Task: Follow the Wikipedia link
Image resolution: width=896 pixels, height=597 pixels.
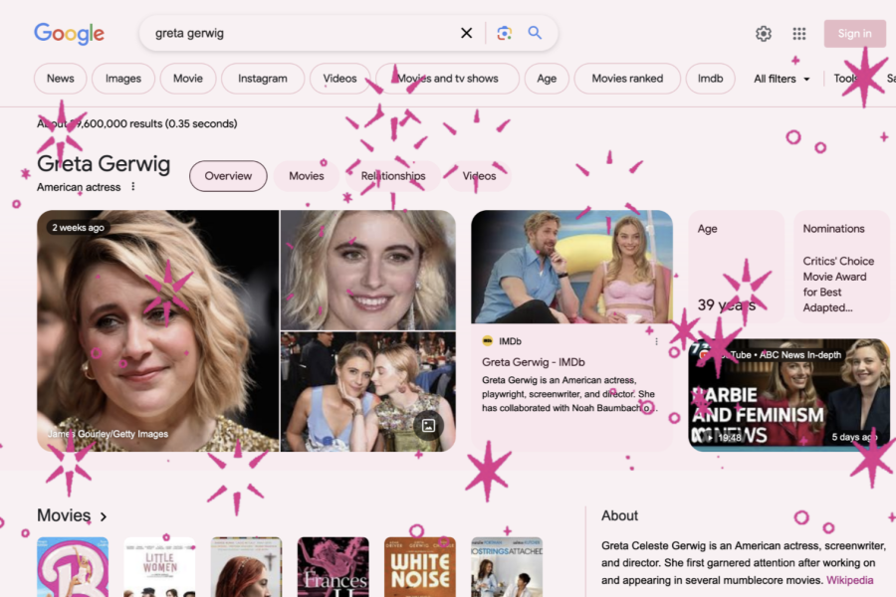Action: point(849,580)
